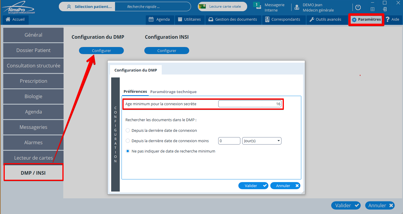Switch to Paramétrage technique tab
Viewport: 403px width, 214px height.
[x=173, y=92]
